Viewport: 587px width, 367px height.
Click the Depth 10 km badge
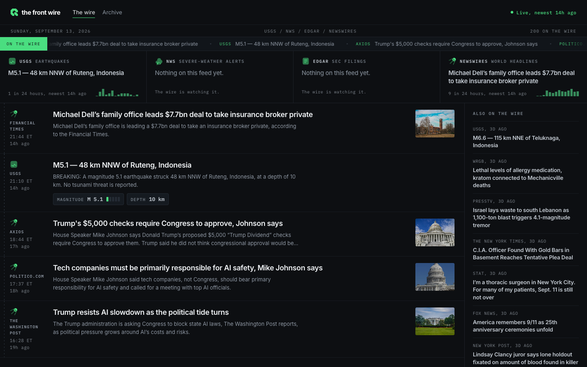(148, 199)
